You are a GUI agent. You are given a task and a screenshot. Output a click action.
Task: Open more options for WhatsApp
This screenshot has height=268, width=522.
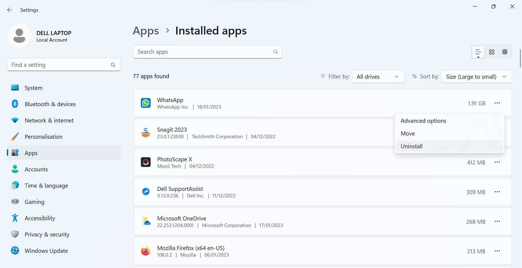(x=497, y=103)
